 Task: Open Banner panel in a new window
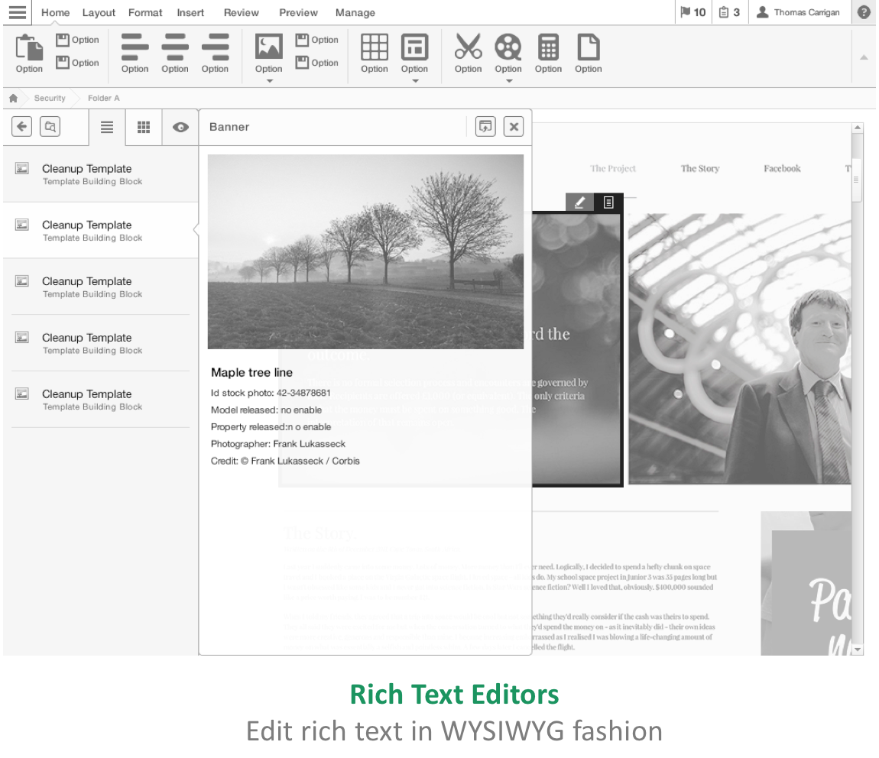[485, 127]
